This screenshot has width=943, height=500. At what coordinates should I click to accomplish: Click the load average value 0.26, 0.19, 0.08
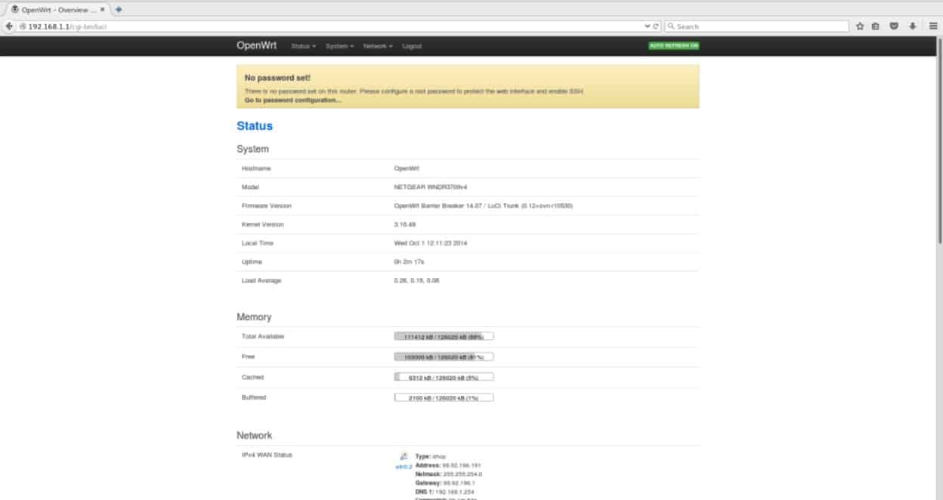click(x=416, y=280)
